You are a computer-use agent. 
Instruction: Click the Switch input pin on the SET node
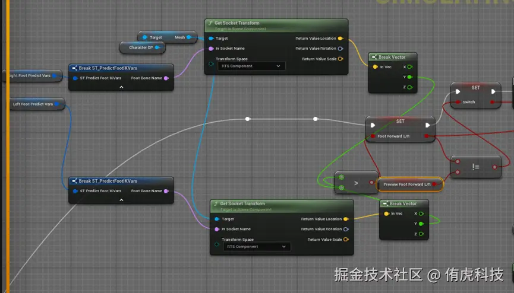point(456,102)
